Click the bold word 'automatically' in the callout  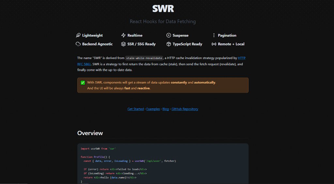[x=205, y=83]
